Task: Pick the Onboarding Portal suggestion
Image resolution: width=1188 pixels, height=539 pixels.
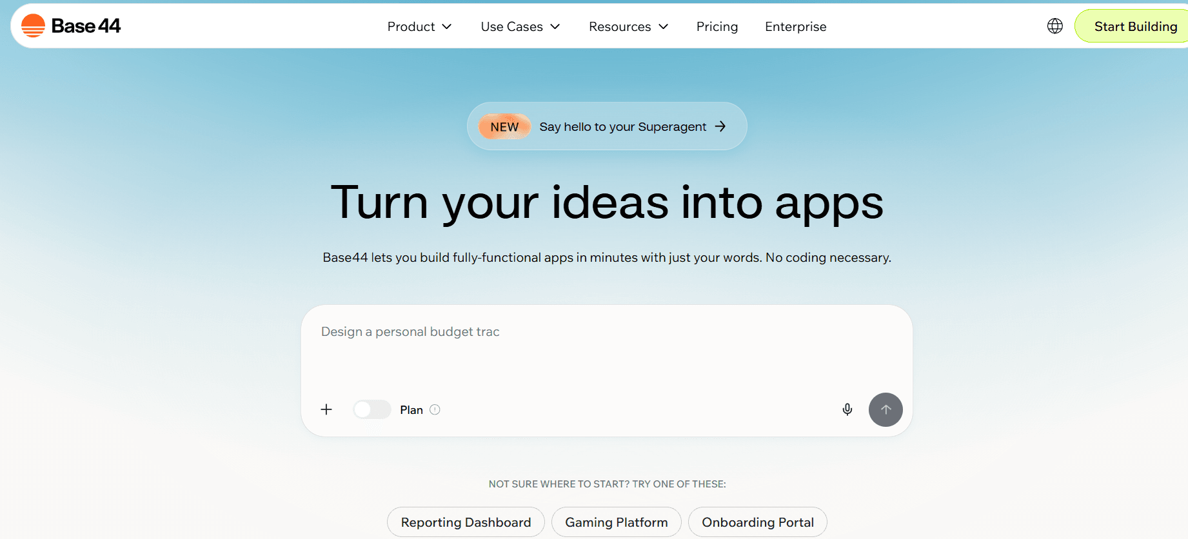Action: point(757,522)
